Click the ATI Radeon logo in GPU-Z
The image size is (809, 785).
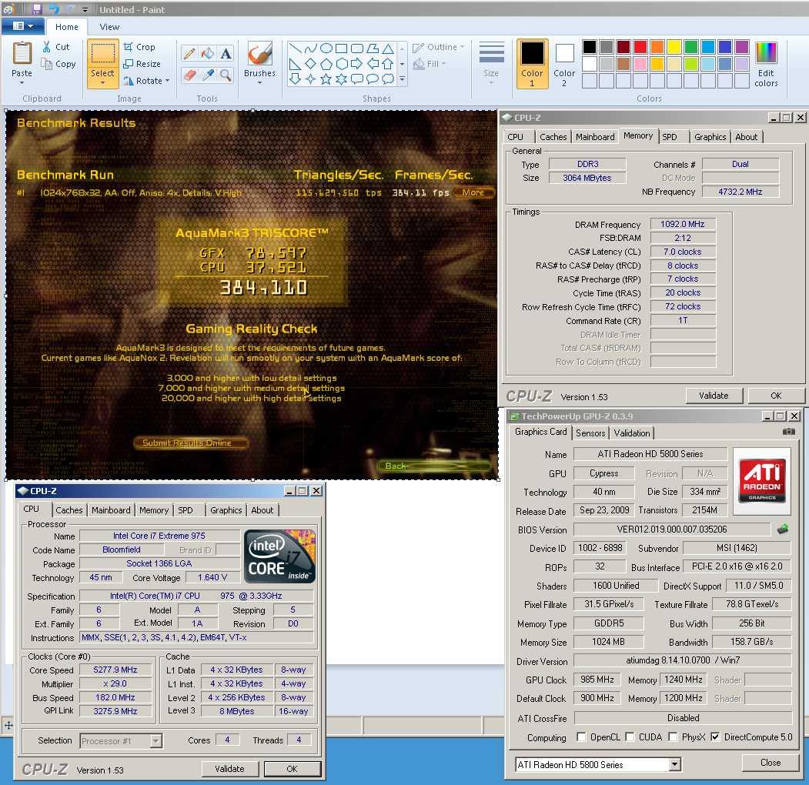(x=762, y=480)
